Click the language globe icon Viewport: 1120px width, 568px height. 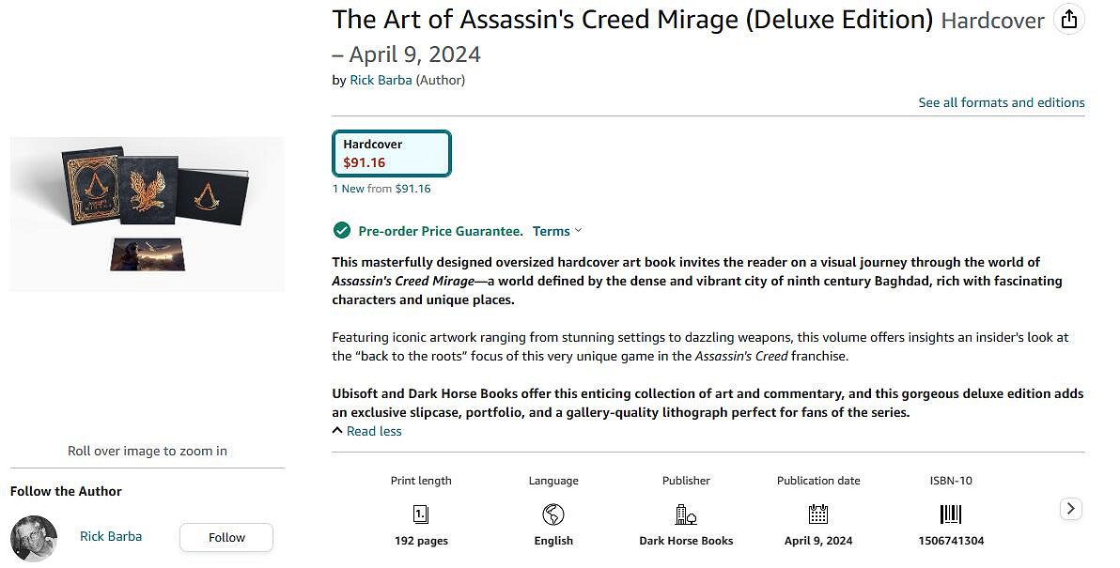coord(553,514)
